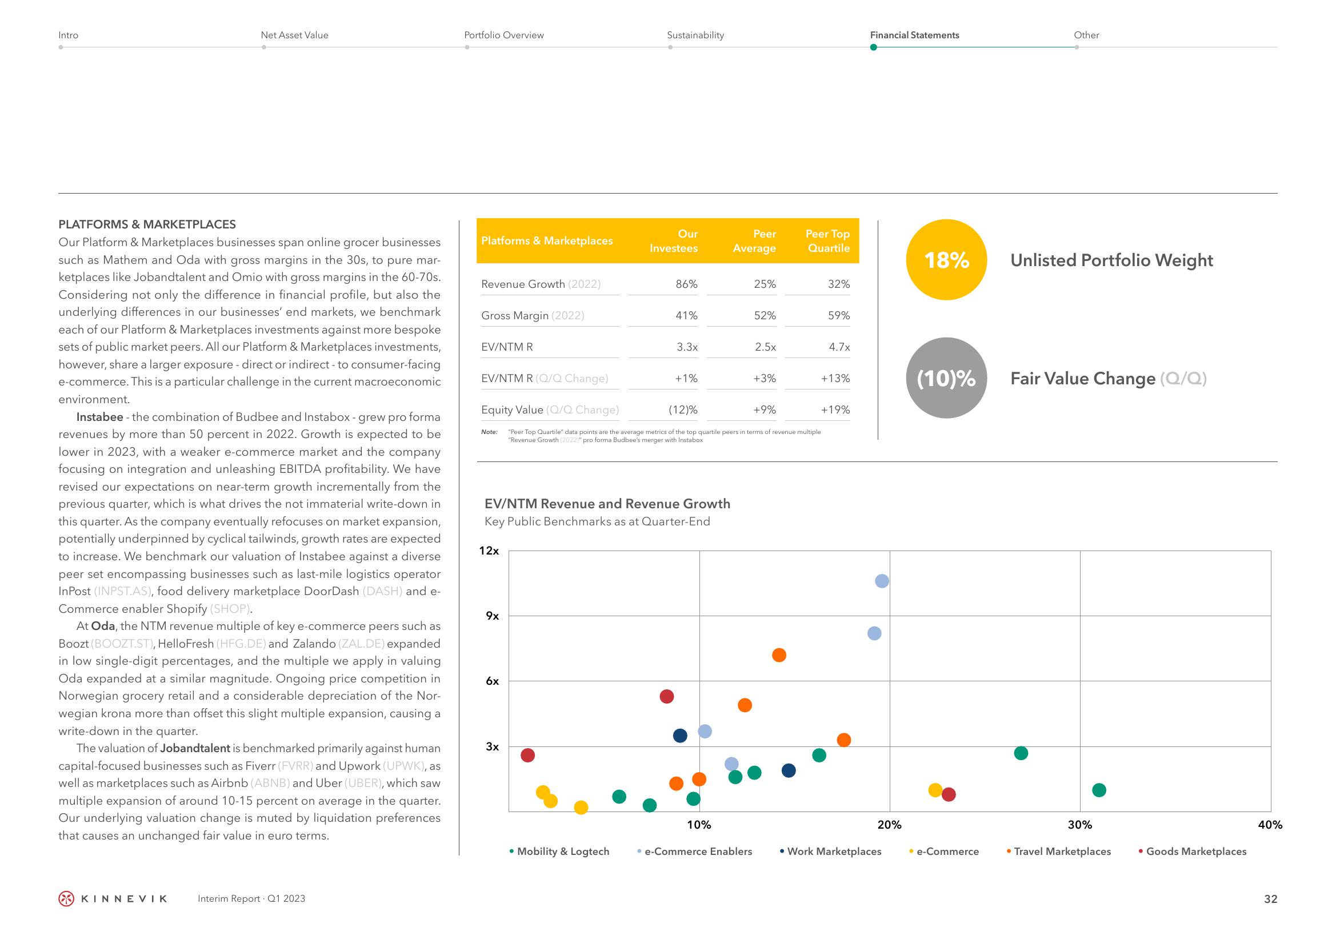The width and height of the screenshot is (1336, 944).
Task: Click the Interim Report Q1 2023 footer
Action: point(251,899)
